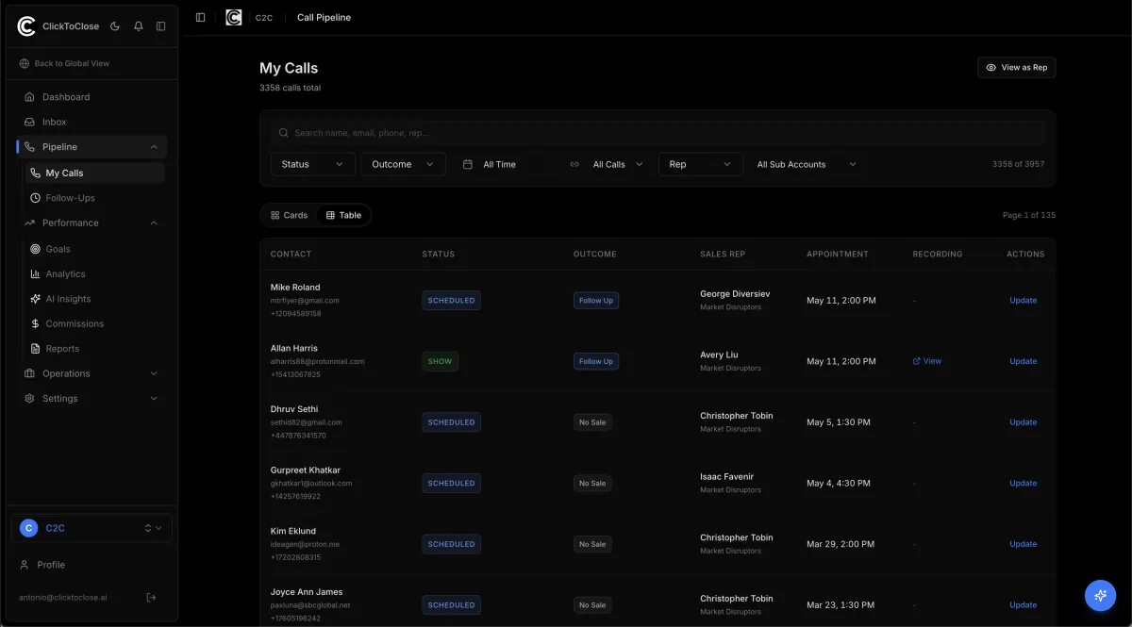
Task: Click Mike Roland's Scheduled status badge
Action: coord(451,301)
